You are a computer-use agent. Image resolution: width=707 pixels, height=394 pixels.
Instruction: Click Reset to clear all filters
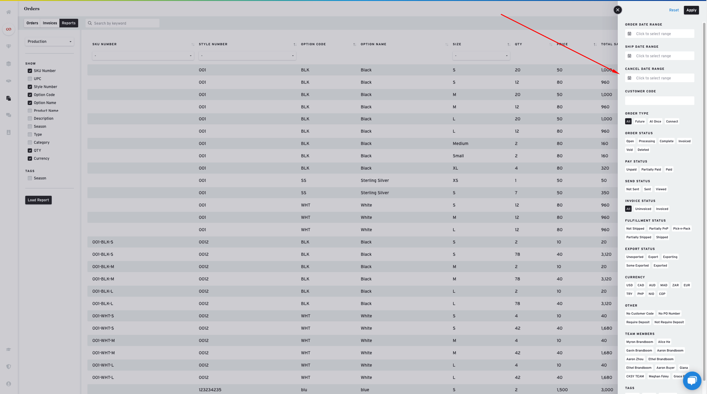pos(674,10)
